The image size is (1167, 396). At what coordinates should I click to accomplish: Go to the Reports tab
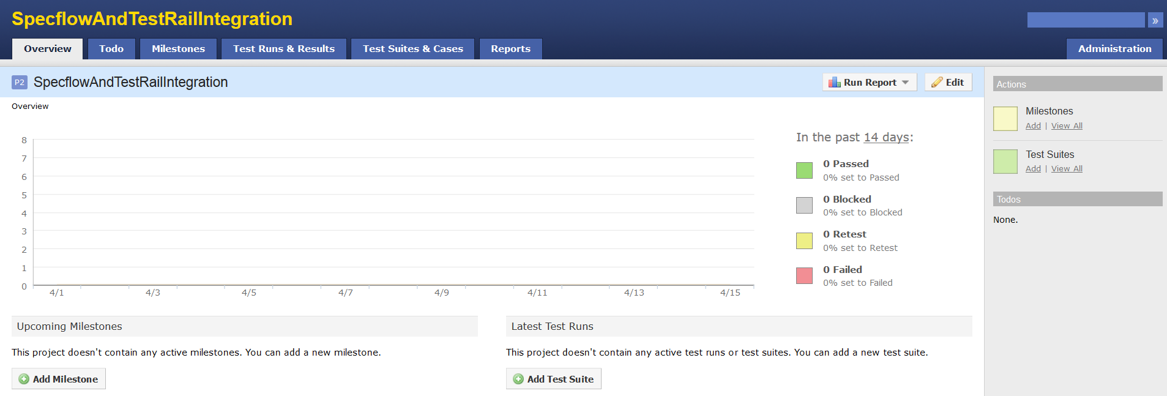point(510,49)
